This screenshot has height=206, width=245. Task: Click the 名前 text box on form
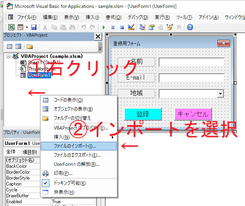click(192, 62)
